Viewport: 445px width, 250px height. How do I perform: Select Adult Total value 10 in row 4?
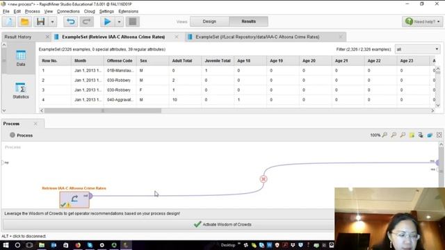185,100
